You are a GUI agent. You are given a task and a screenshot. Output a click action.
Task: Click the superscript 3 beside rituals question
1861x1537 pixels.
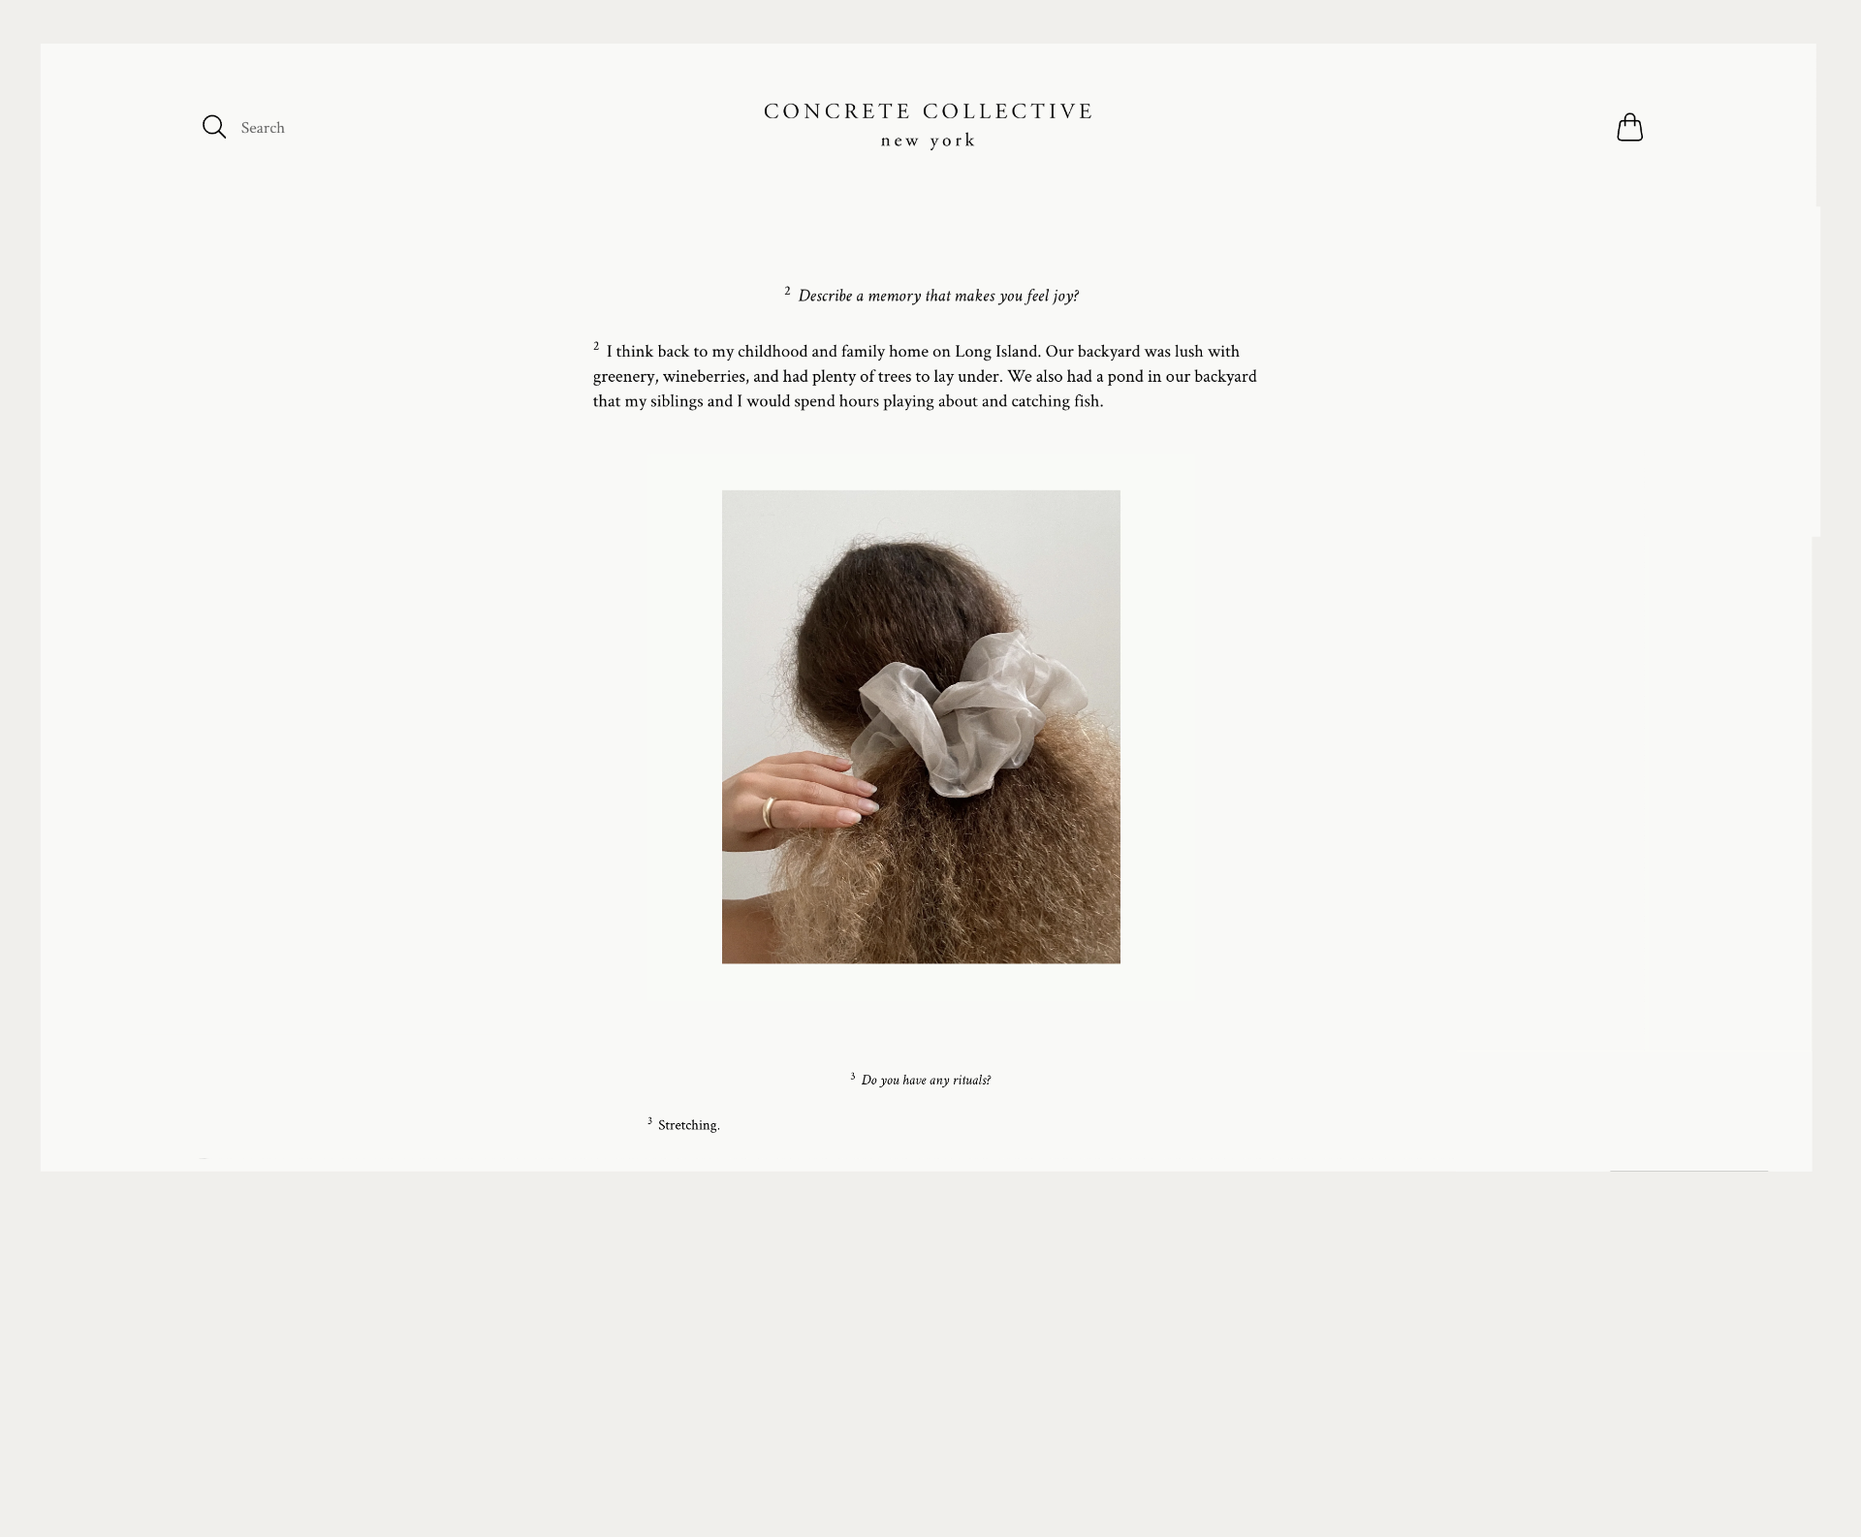(x=853, y=1076)
